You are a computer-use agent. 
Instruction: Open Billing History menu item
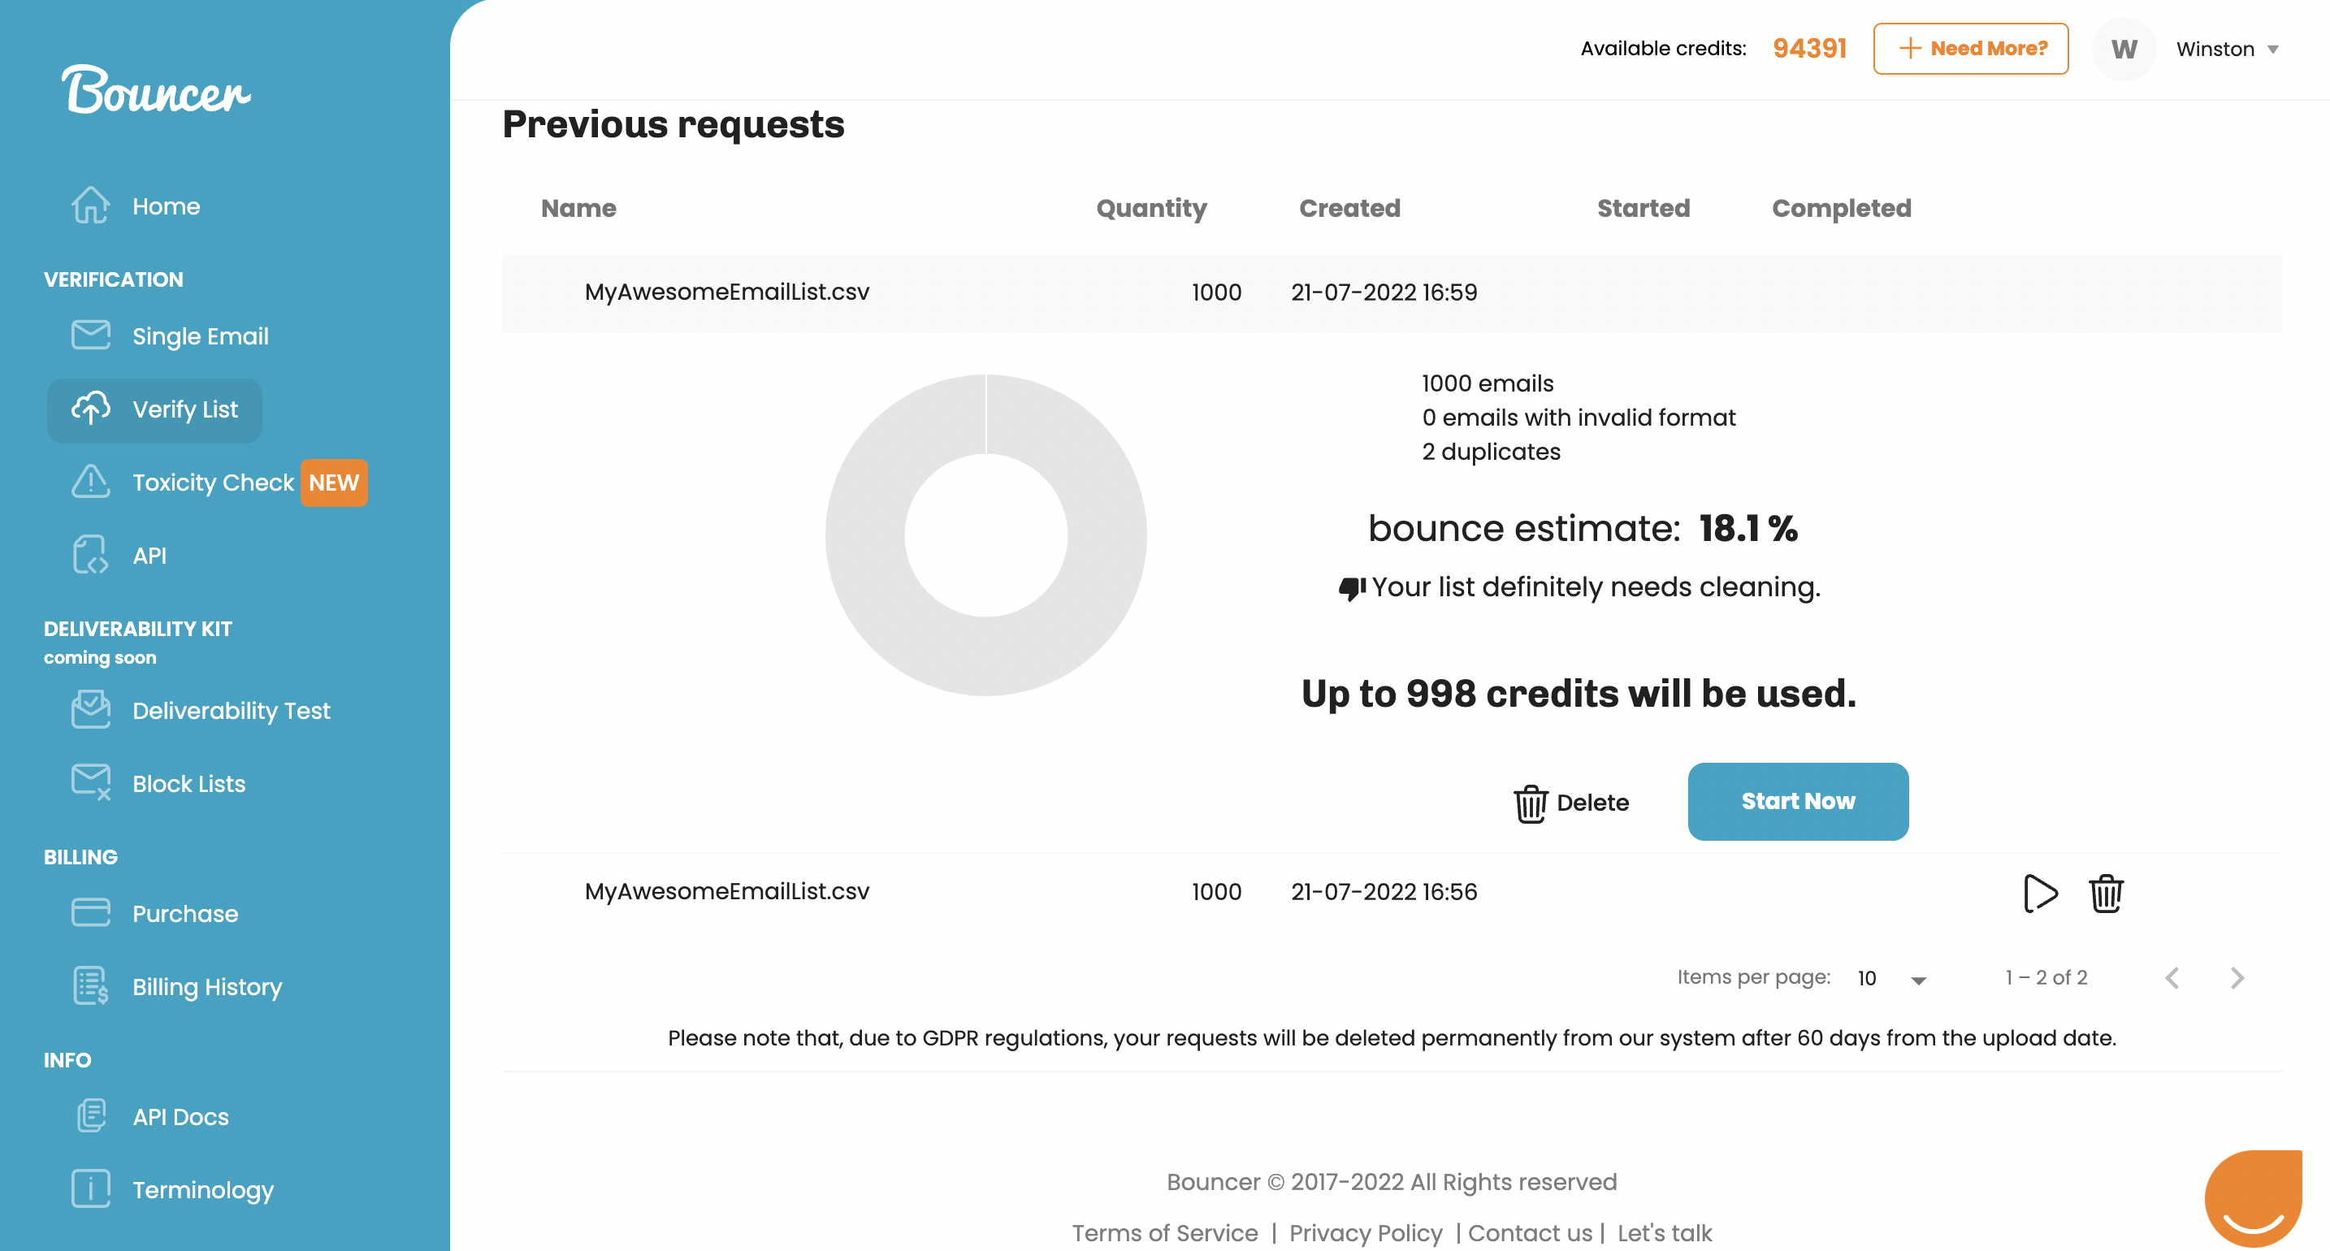click(x=206, y=986)
